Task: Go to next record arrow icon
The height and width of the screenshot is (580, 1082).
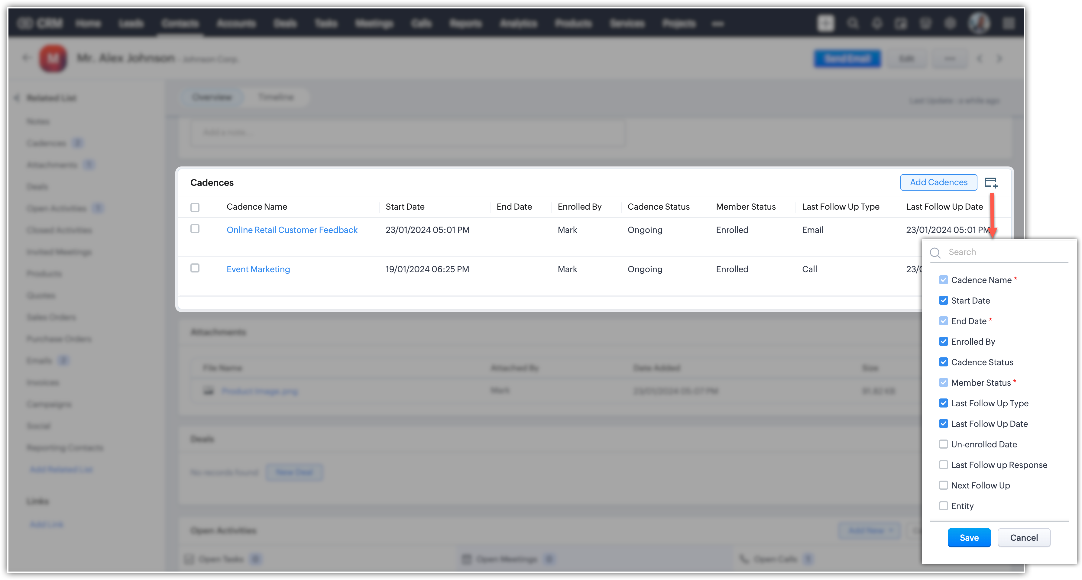Action: tap(1000, 59)
